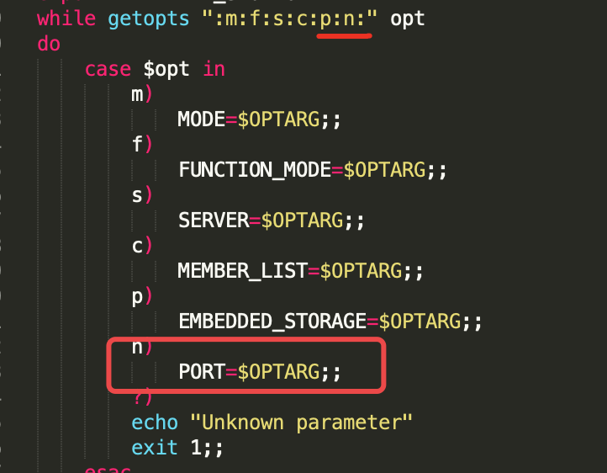
Task: Click the echo "Unknown parameter" string
Action: (301, 423)
